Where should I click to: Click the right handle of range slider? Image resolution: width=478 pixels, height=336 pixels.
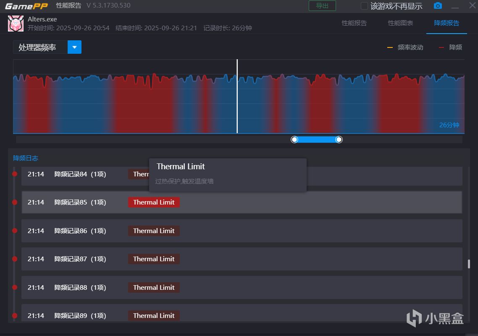pyautogui.click(x=339, y=139)
